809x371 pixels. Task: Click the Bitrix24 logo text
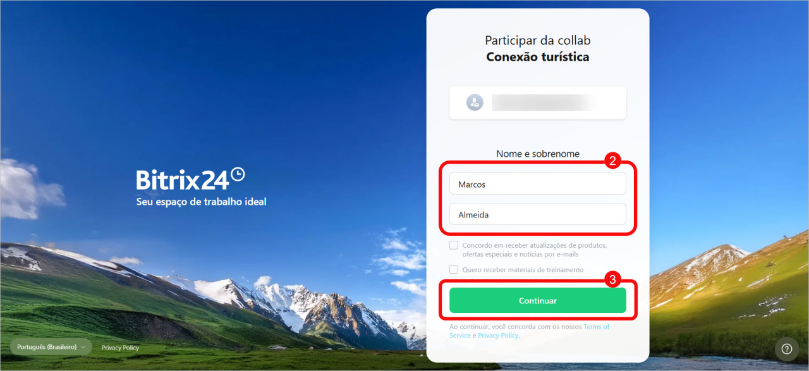[x=183, y=179]
